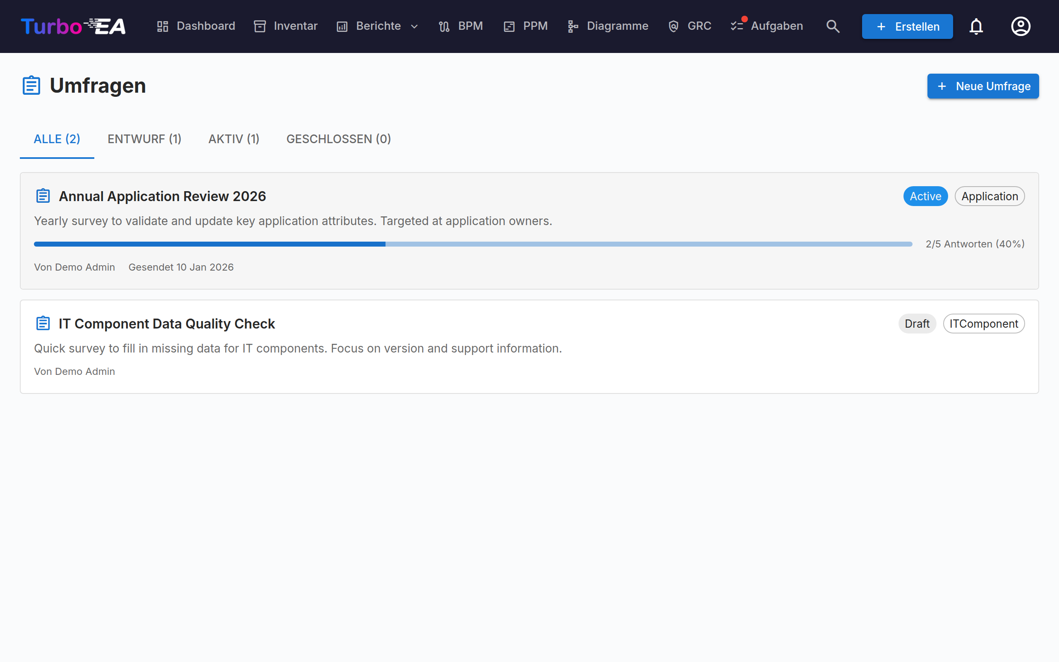Open notifications bell
Viewport: 1059px width, 662px height.
[x=976, y=26]
